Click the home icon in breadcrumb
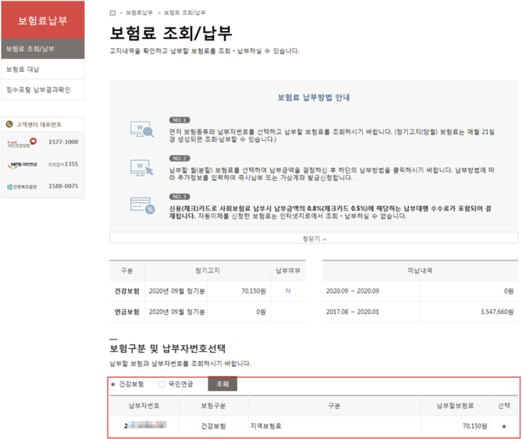Screen dimensions: 522x439 113,13
